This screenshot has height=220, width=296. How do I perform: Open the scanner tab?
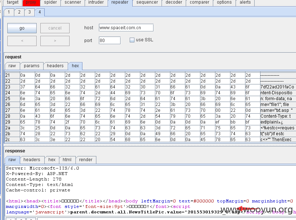click(x=73, y=3)
